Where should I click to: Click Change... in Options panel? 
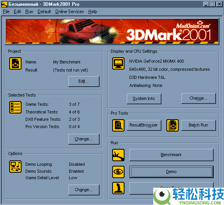click(x=84, y=190)
